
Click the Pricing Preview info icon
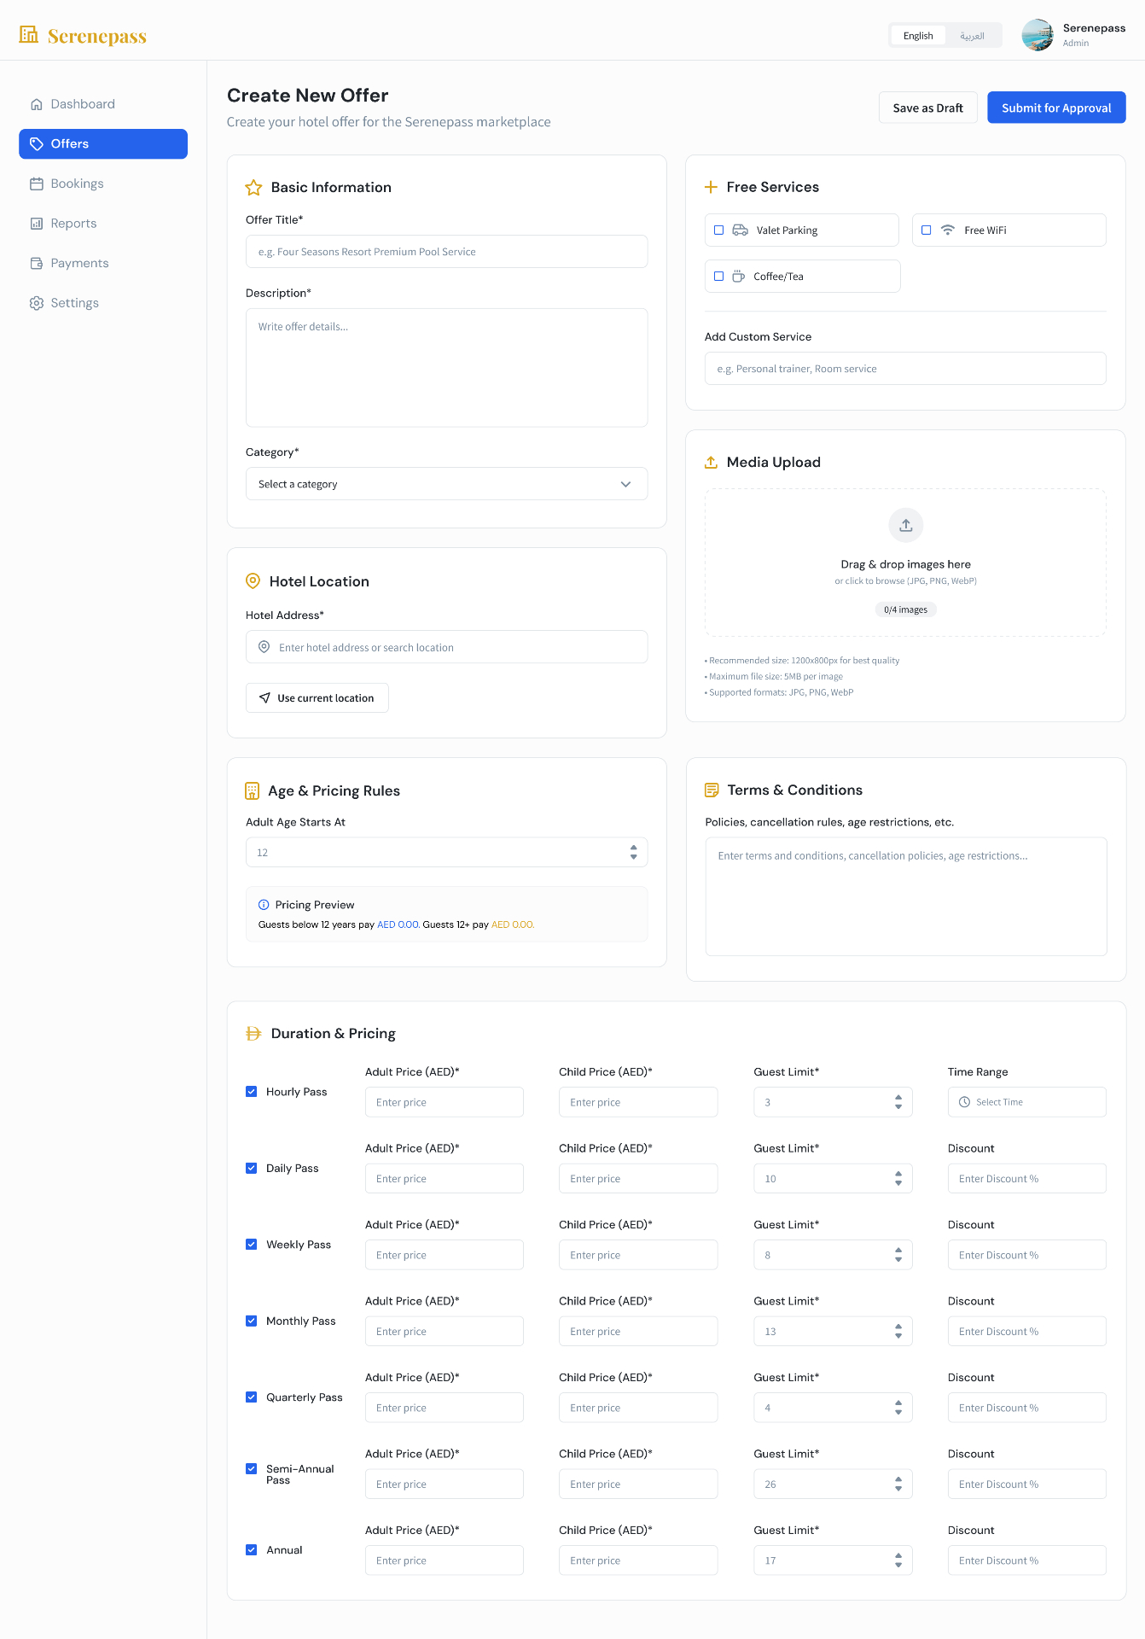click(264, 905)
